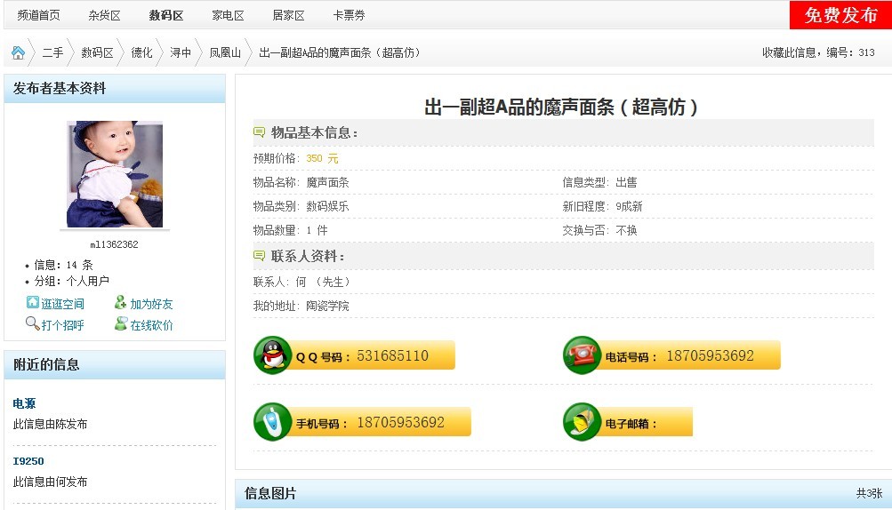The width and height of the screenshot is (892, 510).
Task: Click the username m11362362
Action: (x=115, y=244)
